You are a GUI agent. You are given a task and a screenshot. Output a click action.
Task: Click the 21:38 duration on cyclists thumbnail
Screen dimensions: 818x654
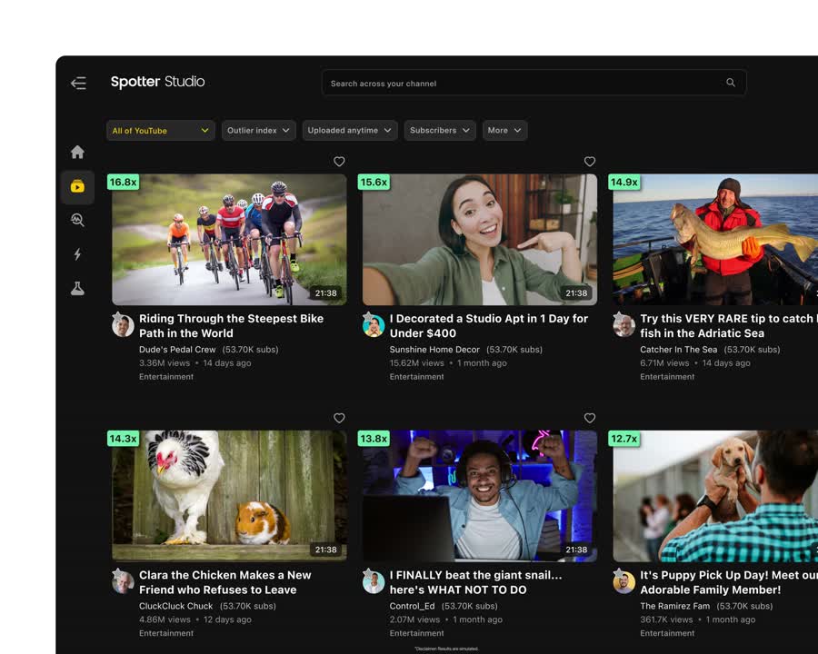pos(326,293)
